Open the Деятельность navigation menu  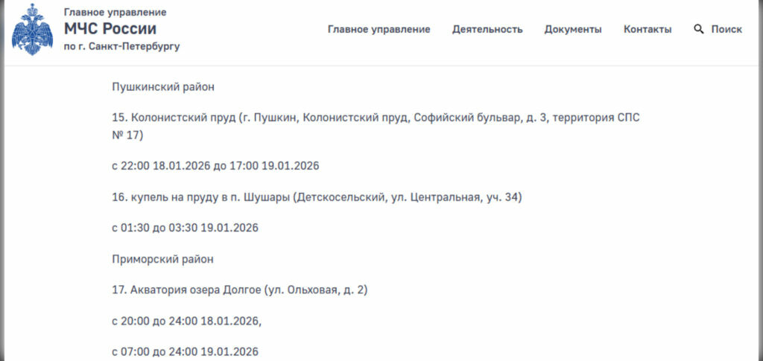(x=487, y=30)
